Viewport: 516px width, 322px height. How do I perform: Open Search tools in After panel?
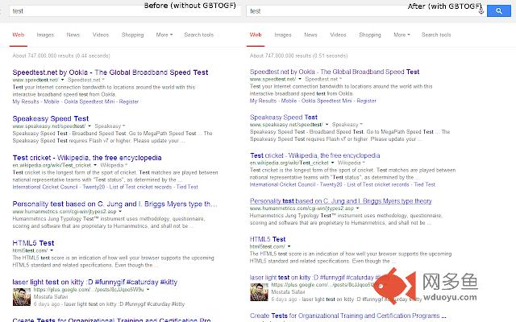436,35
